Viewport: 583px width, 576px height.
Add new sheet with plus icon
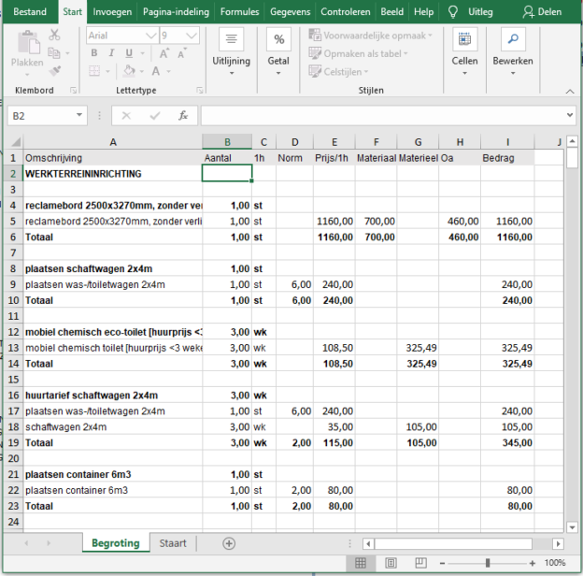[229, 543]
